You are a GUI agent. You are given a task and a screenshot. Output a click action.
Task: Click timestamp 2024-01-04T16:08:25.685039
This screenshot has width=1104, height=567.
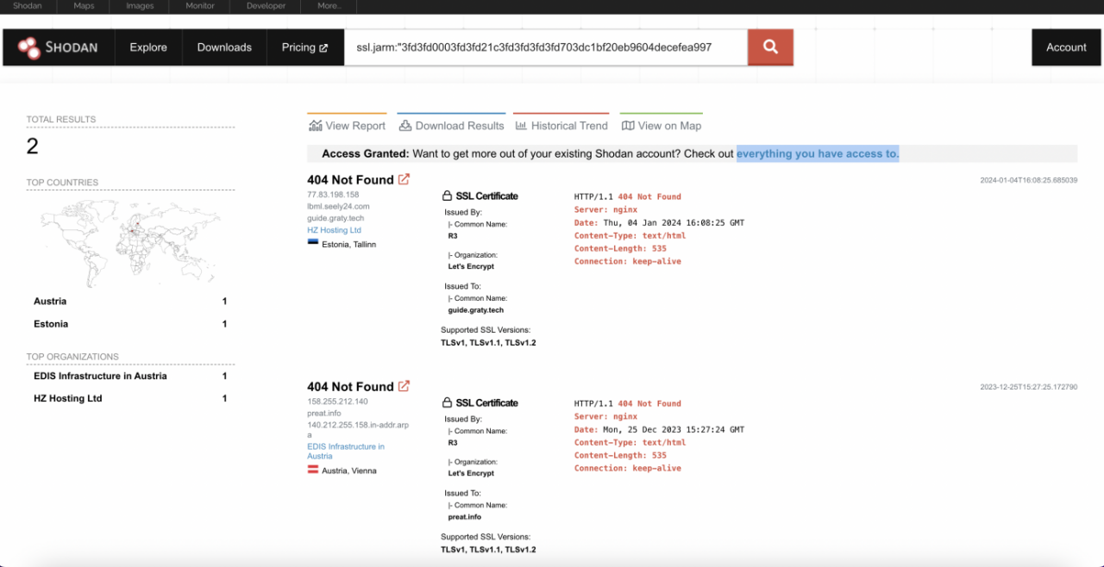[1028, 180]
